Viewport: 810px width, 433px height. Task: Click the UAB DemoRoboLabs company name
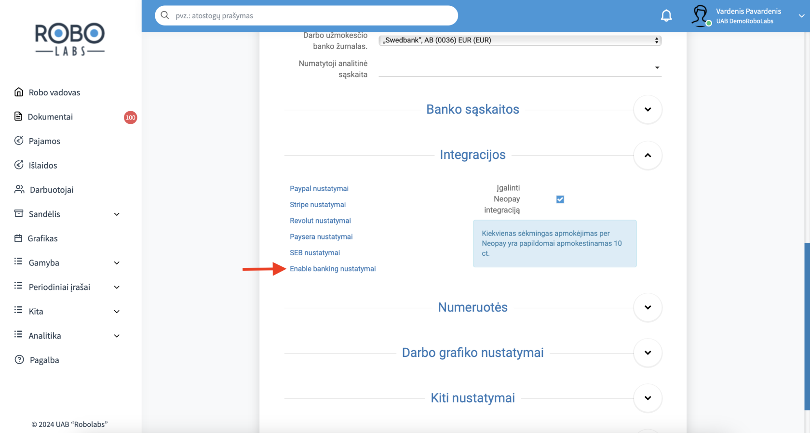pyautogui.click(x=744, y=21)
